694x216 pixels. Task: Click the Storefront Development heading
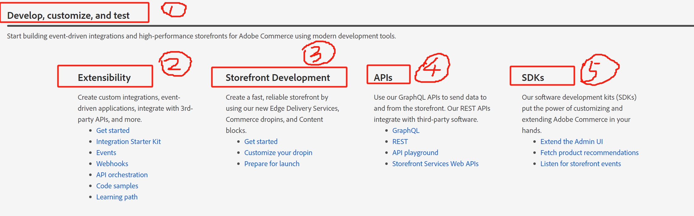click(x=278, y=78)
